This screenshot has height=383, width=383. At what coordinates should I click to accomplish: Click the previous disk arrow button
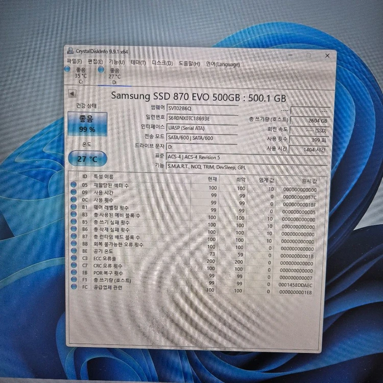[x=73, y=93]
